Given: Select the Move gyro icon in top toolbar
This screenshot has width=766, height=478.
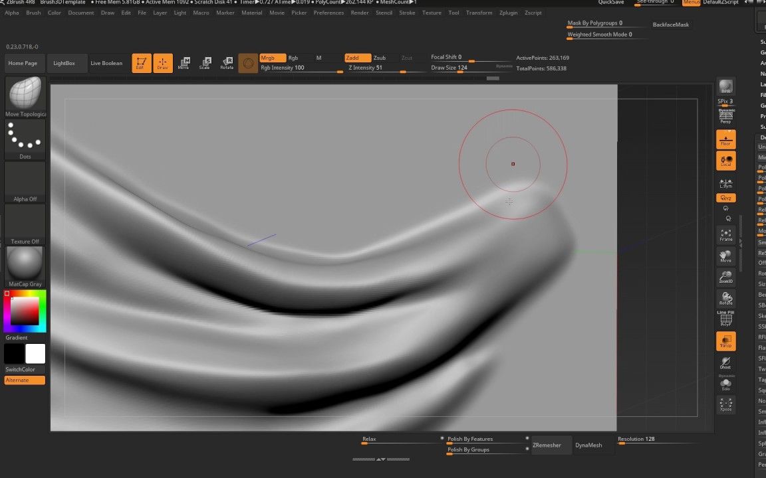Looking at the screenshot, I should coord(186,62).
